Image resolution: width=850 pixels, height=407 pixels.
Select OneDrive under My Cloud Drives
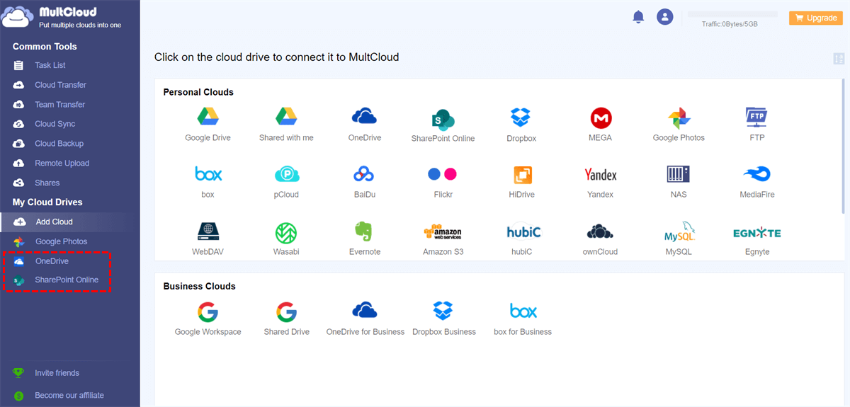pyautogui.click(x=51, y=261)
